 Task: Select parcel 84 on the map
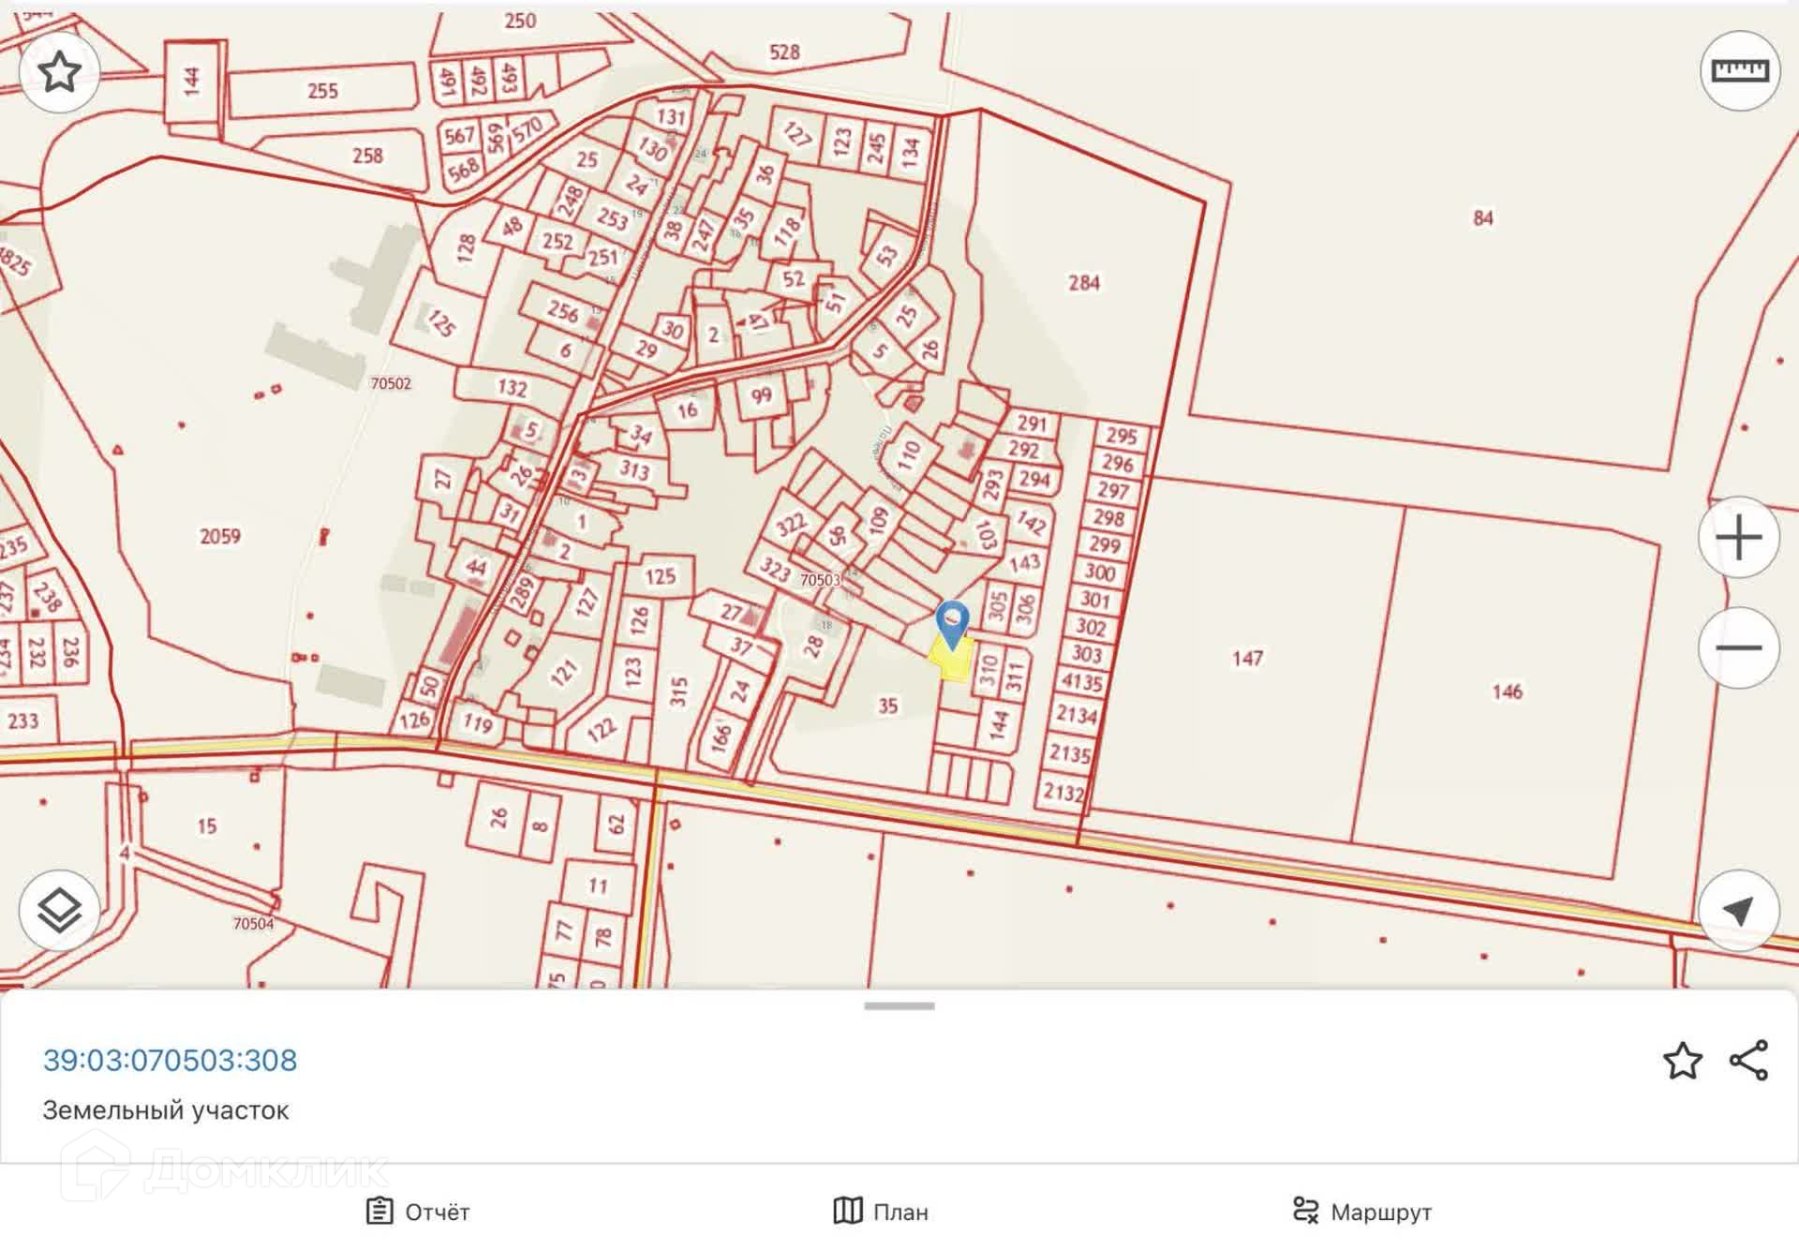[x=1482, y=218]
